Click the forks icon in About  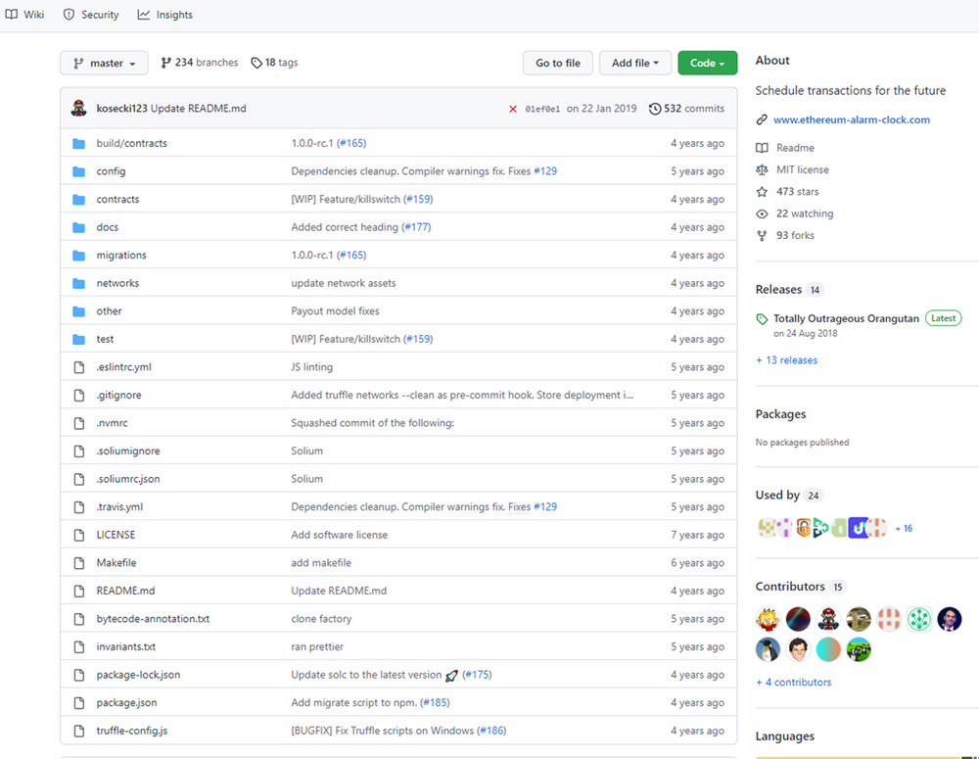click(762, 236)
